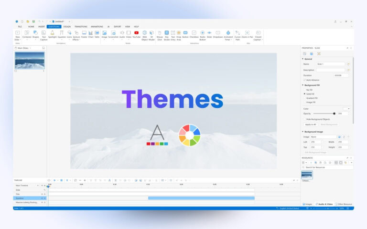Toggle visibility of the Question timeline track
Image resolution: width=367 pixels, height=229 pixels.
pos(42,198)
